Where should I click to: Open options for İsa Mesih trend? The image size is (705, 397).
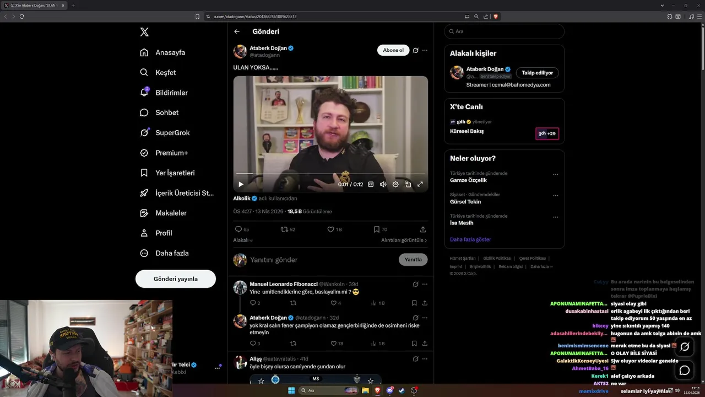click(x=555, y=217)
